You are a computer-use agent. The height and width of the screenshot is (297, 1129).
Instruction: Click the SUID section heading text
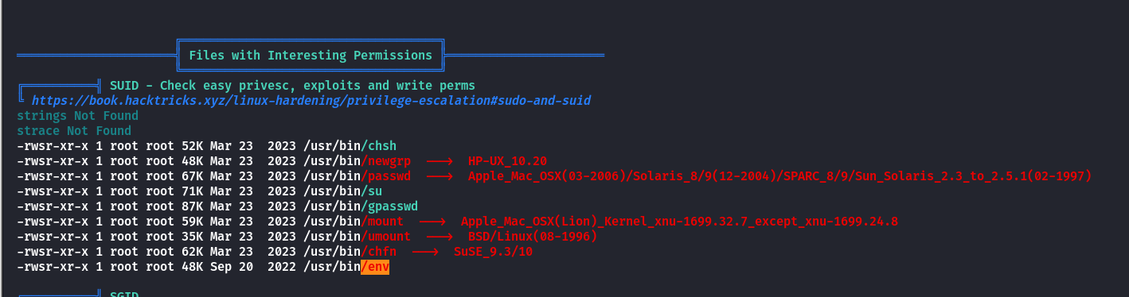(x=293, y=85)
